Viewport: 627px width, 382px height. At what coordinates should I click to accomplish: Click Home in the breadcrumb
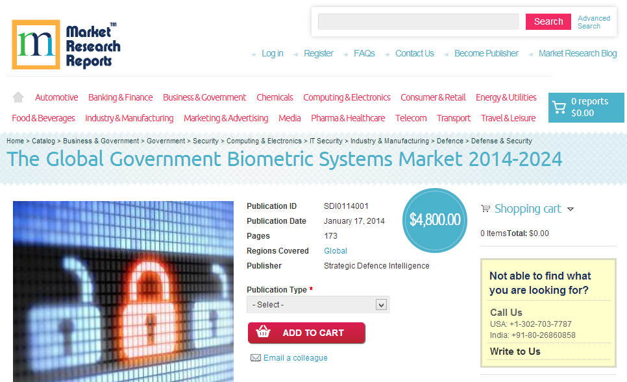click(15, 141)
